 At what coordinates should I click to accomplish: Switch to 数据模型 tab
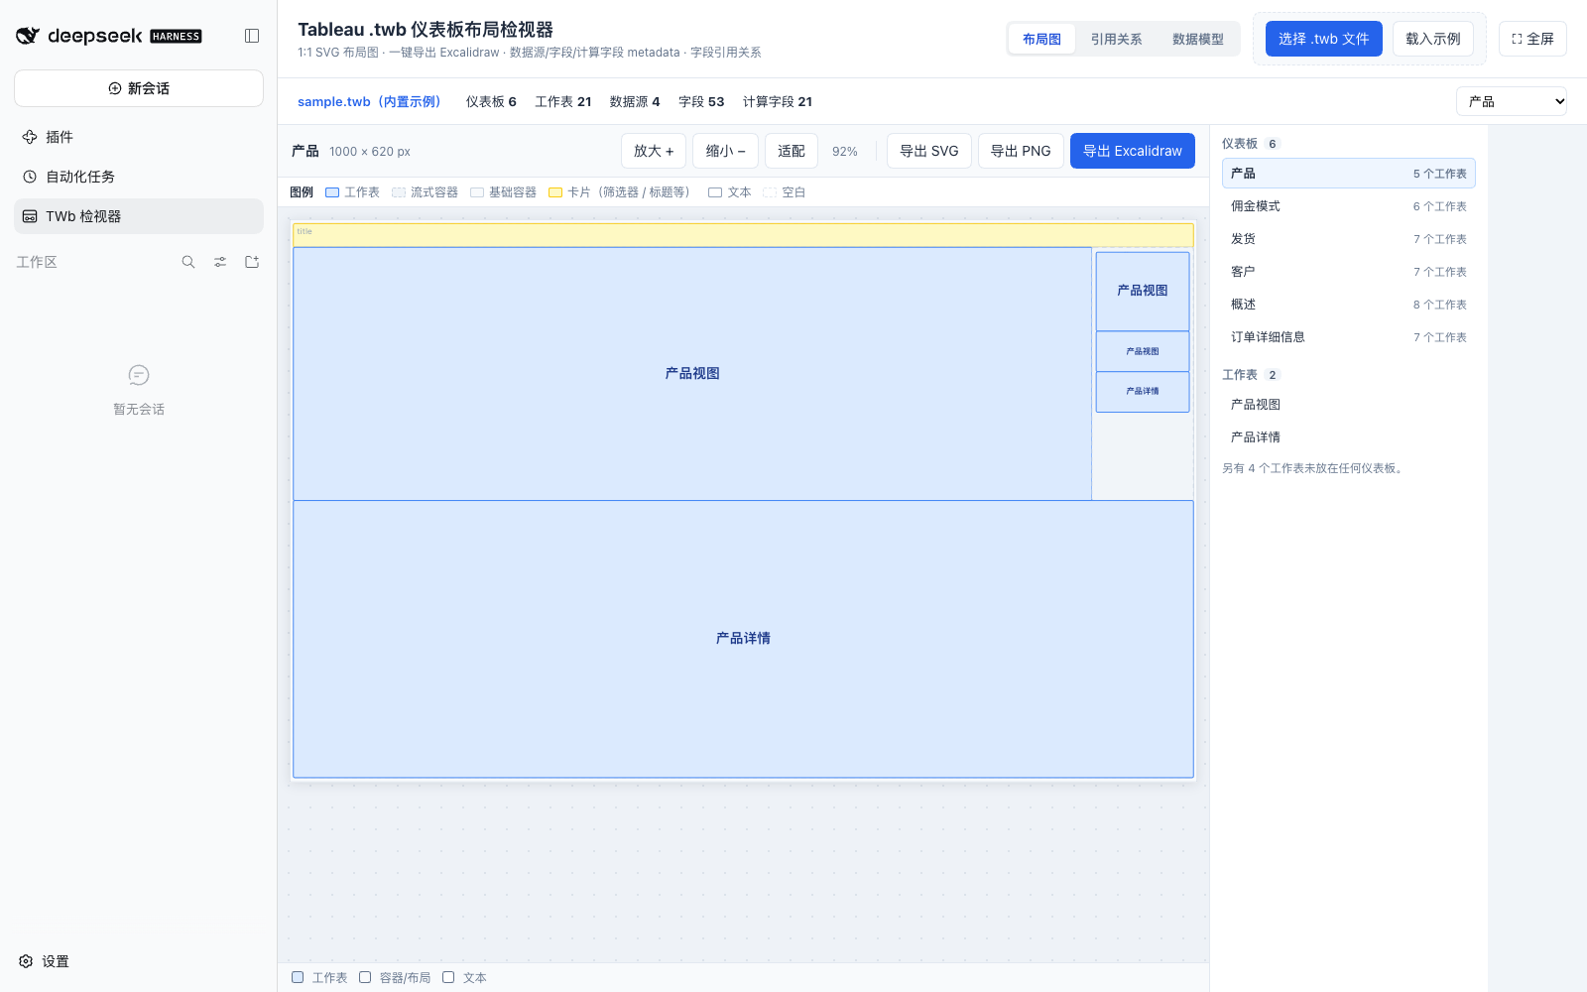[1197, 39]
